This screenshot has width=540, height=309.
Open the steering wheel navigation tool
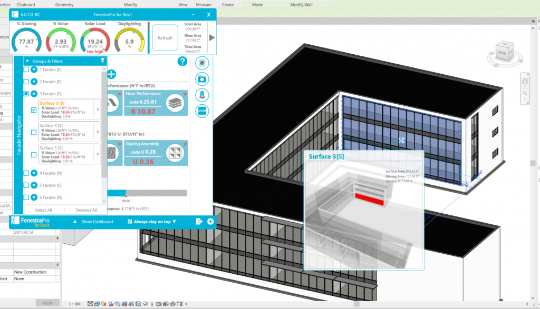coord(525,82)
